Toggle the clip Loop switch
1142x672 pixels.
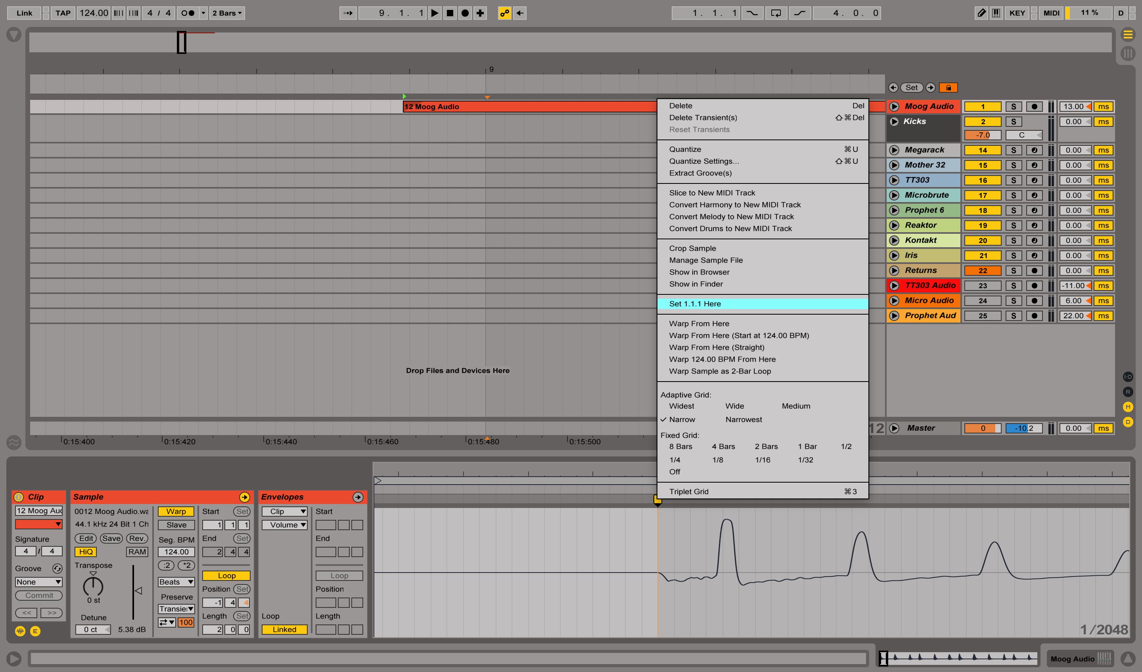[x=226, y=576]
